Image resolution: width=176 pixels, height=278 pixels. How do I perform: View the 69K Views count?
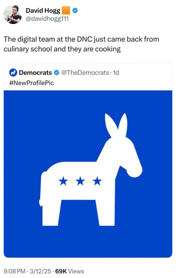point(69,271)
